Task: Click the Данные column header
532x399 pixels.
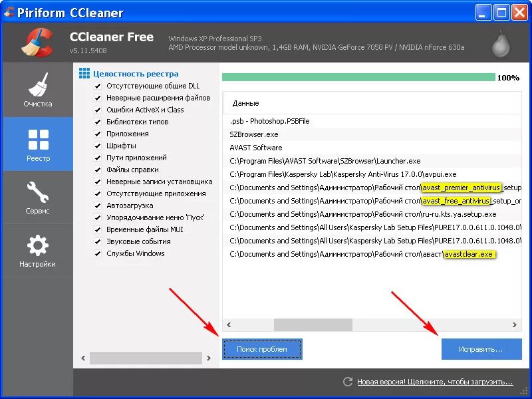Action: click(x=372, y=103)
